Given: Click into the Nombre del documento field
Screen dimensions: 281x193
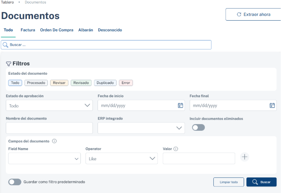Looking at the screenshot, I should point(49,128).
